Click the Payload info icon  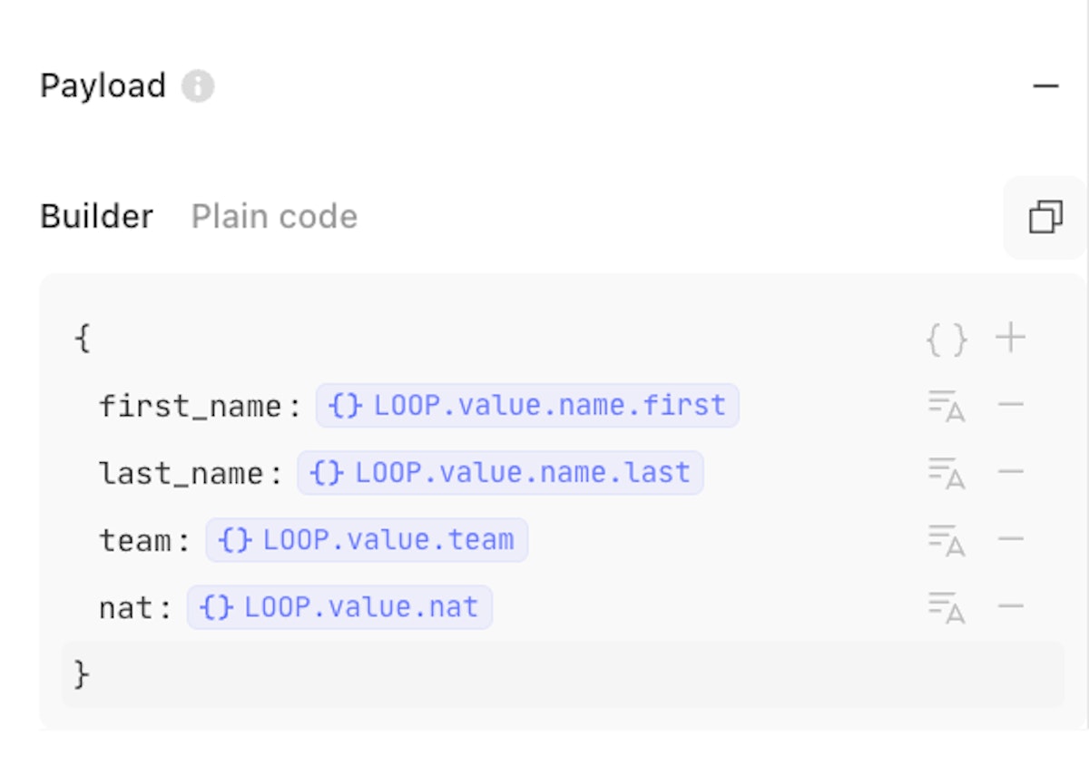198,87
